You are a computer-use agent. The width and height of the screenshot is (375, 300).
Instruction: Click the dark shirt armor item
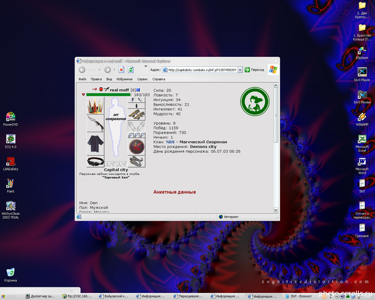[x=95, y=144]
